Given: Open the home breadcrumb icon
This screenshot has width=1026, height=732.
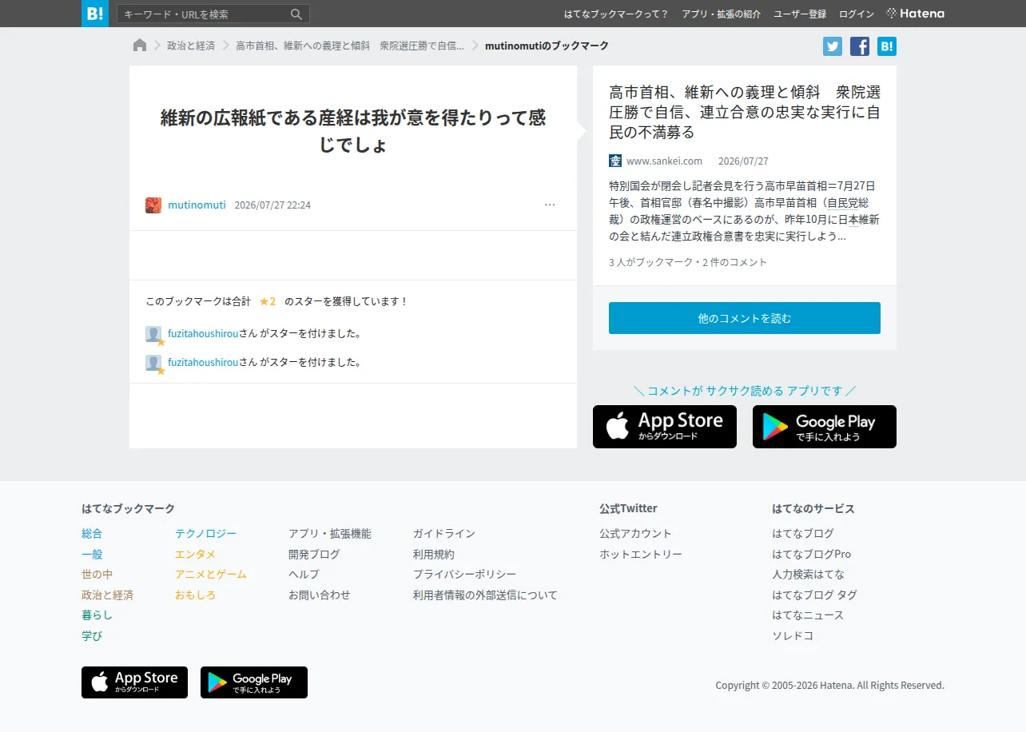Looking at the screenshot, I should [140, 46].
